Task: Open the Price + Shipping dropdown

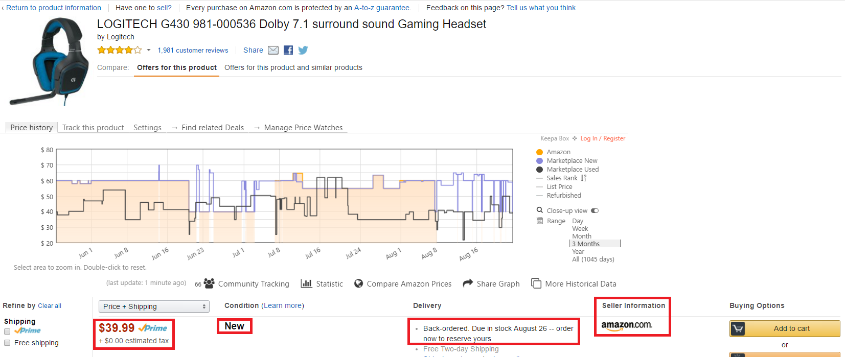Action: click(154, 306)
